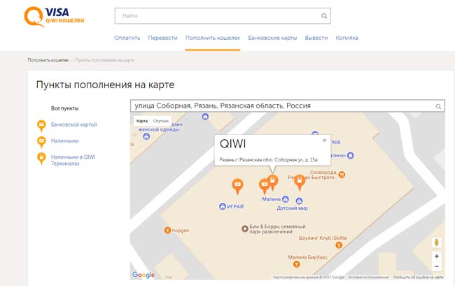Click the orange pin above ИГРАЙ
This screenshot has width=455, height=286.
237,186
